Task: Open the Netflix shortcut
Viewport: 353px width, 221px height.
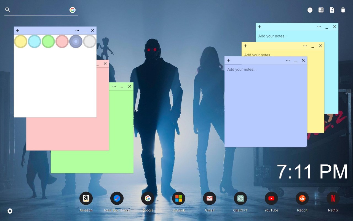Action: (x=333, y=198)
